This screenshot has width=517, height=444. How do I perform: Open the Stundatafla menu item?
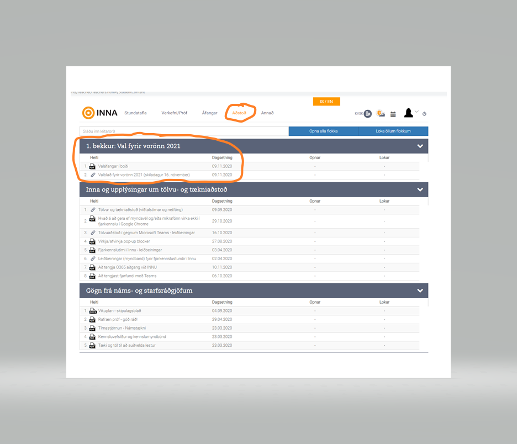pyautogui.click(x=135, y=113)
